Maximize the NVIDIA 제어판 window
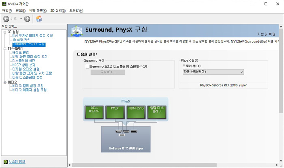Screen dimensions: 284x168 click(x=266, y=4)
